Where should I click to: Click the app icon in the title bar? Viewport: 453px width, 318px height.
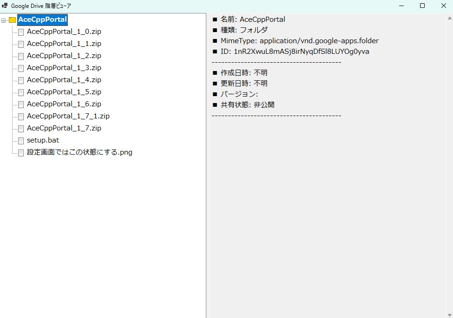[5, 6]
